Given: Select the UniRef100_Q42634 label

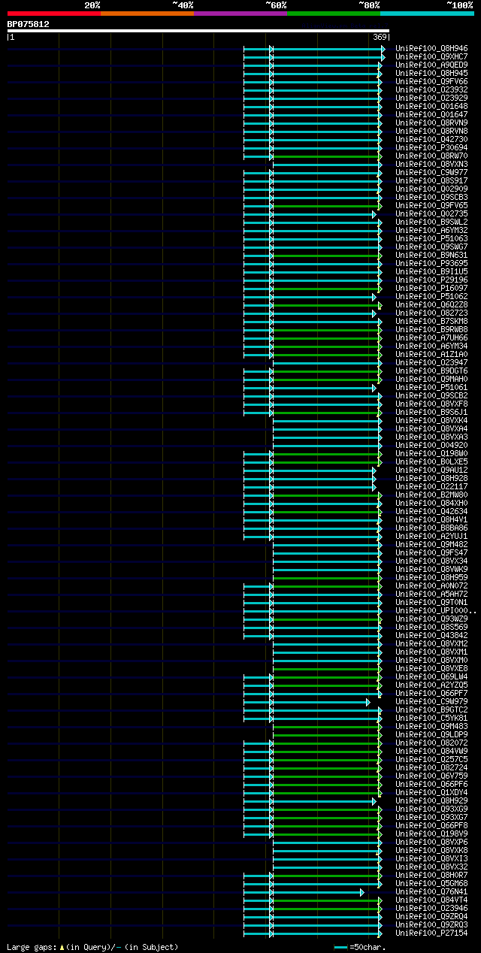Looking at the screenshot, I should (x=432, y=511).
